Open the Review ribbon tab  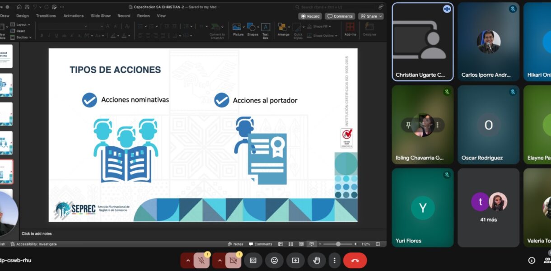click(x=144, y=16)
